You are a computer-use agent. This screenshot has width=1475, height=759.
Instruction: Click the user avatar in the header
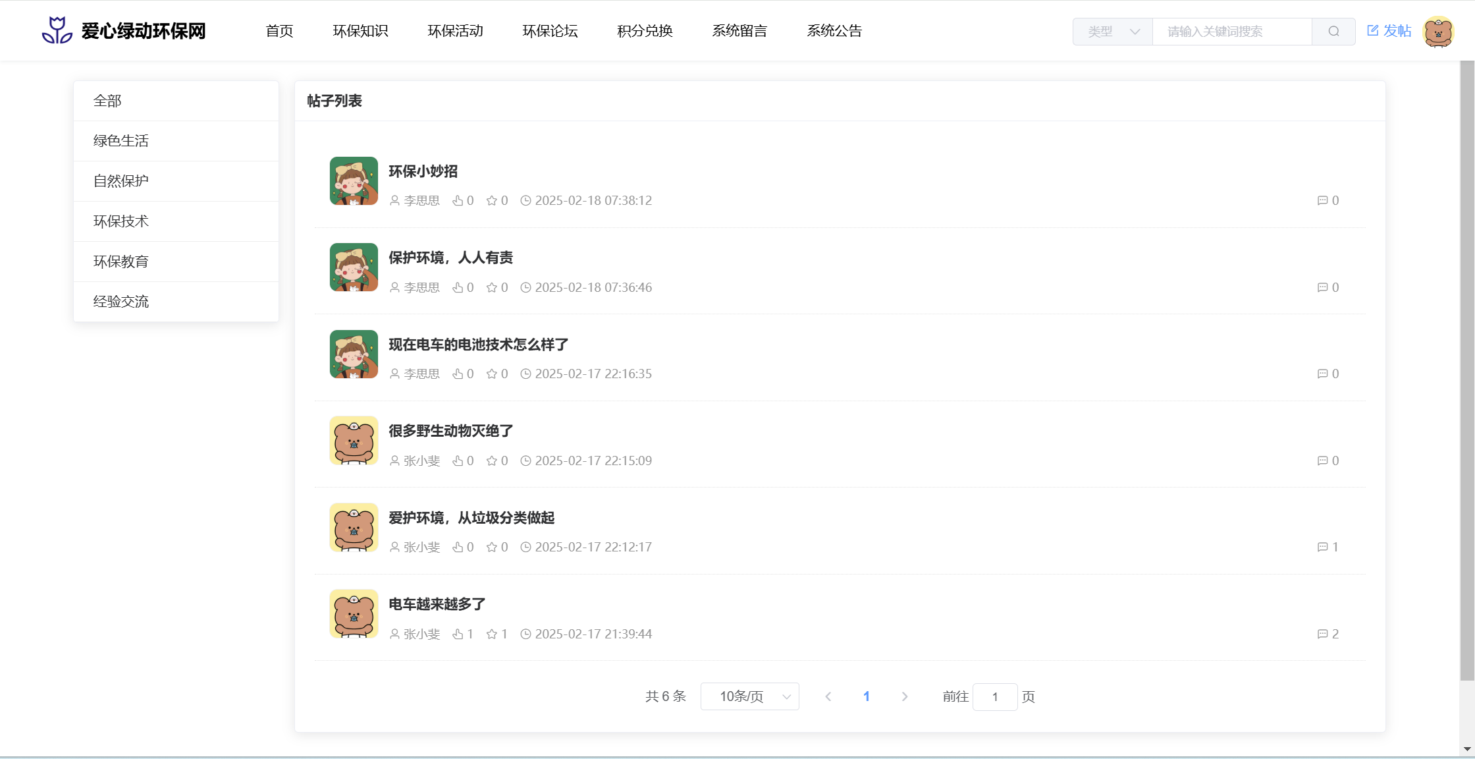tap(1438, 32)
